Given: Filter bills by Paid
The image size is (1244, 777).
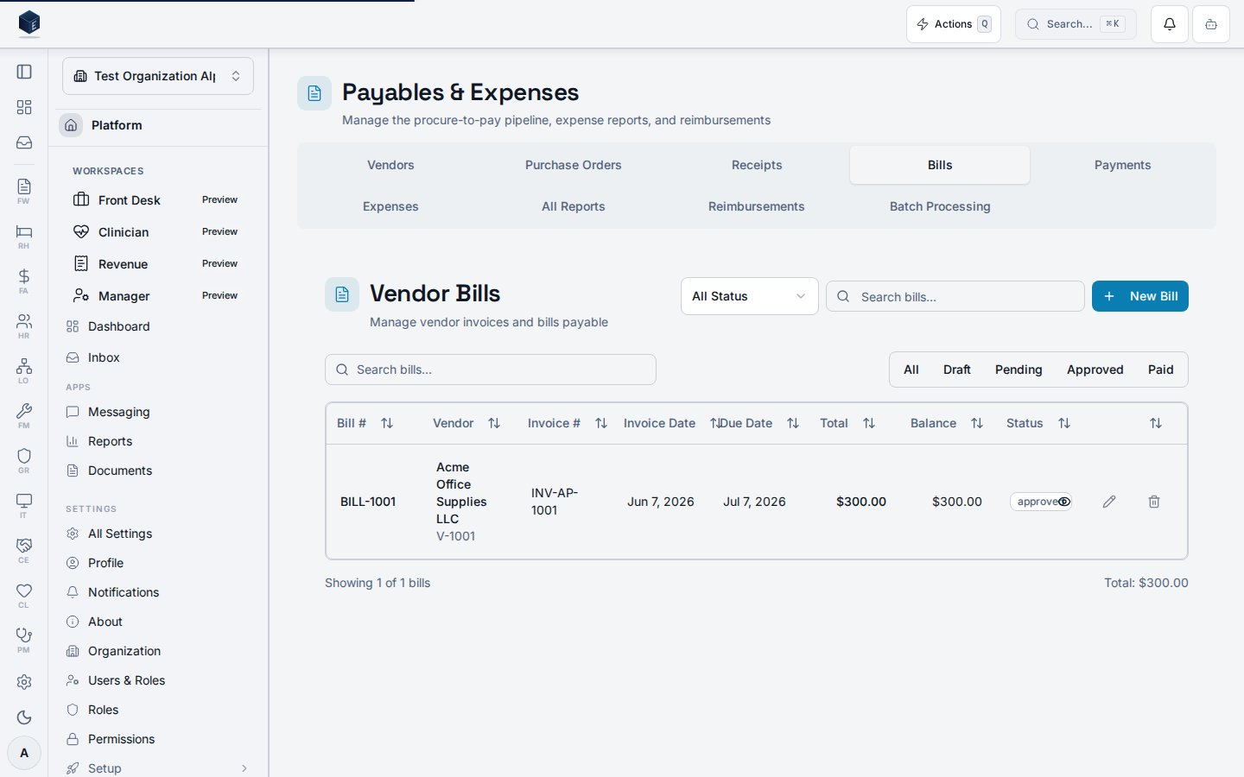Looking at the screenshot, I should pyautogui.click(x=1160, y=370).
